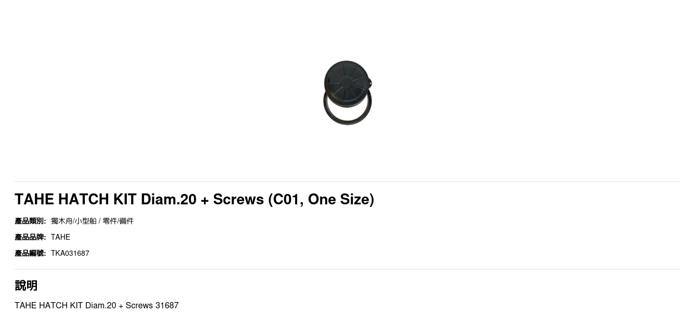Image resolution: width=691 pixels, height=326 pixels.
Task: Select the product number TKA031687
Action: [x=70, y=253]
